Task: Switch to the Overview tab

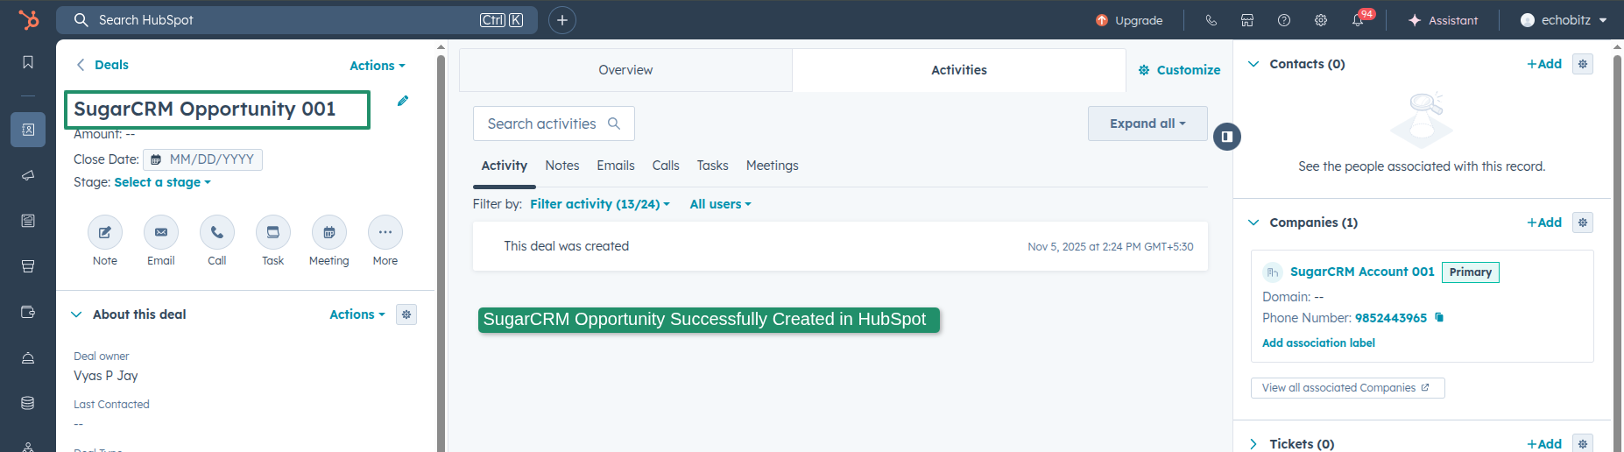Action: (625, 70)
